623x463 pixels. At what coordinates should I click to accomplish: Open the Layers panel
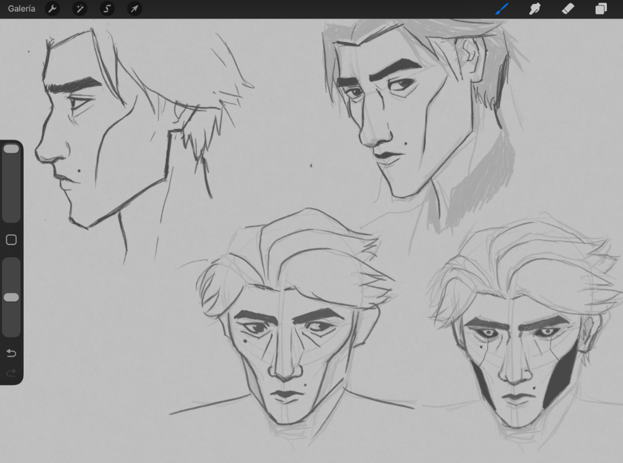click(601, 9)
